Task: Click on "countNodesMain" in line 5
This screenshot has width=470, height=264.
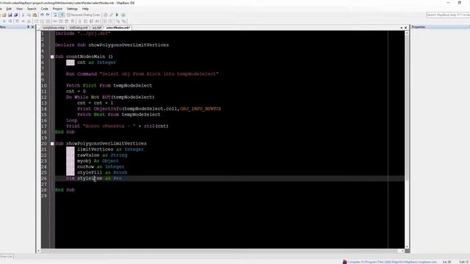Action: (86, 56)
